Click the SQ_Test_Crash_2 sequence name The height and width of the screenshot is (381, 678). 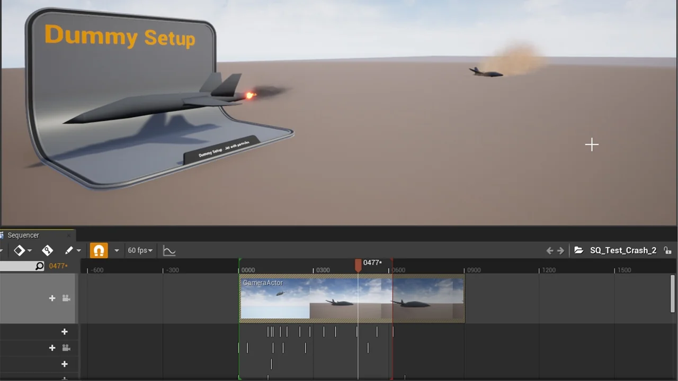623,251
